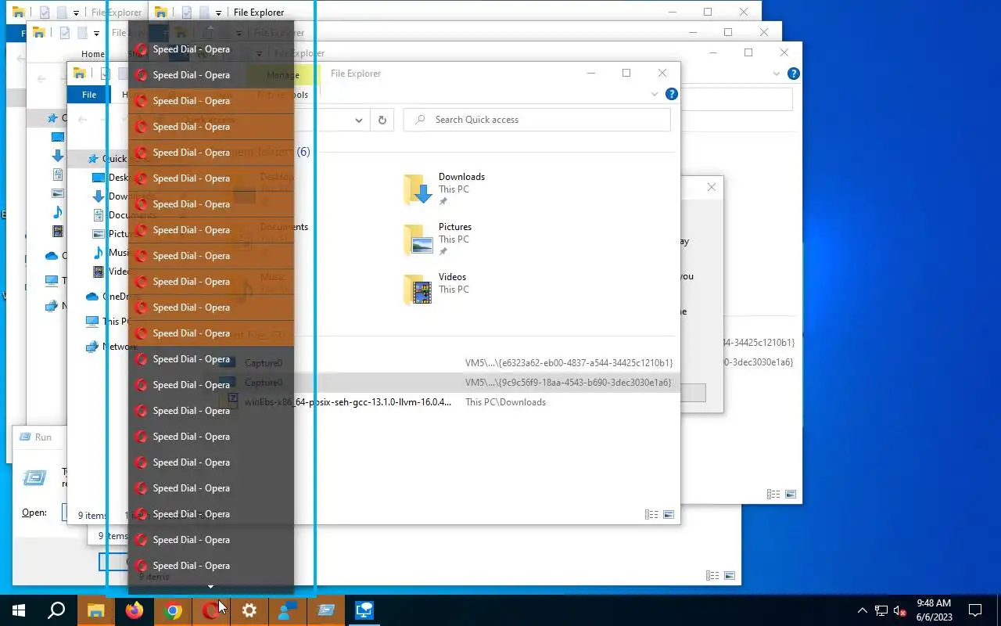This screenshot has width=1001, height=626.
Task: Click File Explorer icon on the taskbar
Action: coord(95,611)
